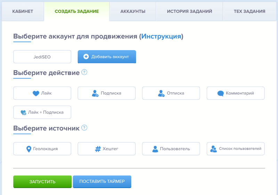This screenshot has height=195, width=278.
Task: Open help icon next to Выберите действие
Action: coord(84,72)
